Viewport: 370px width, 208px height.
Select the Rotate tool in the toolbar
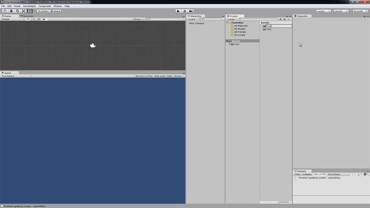[17, 11]
